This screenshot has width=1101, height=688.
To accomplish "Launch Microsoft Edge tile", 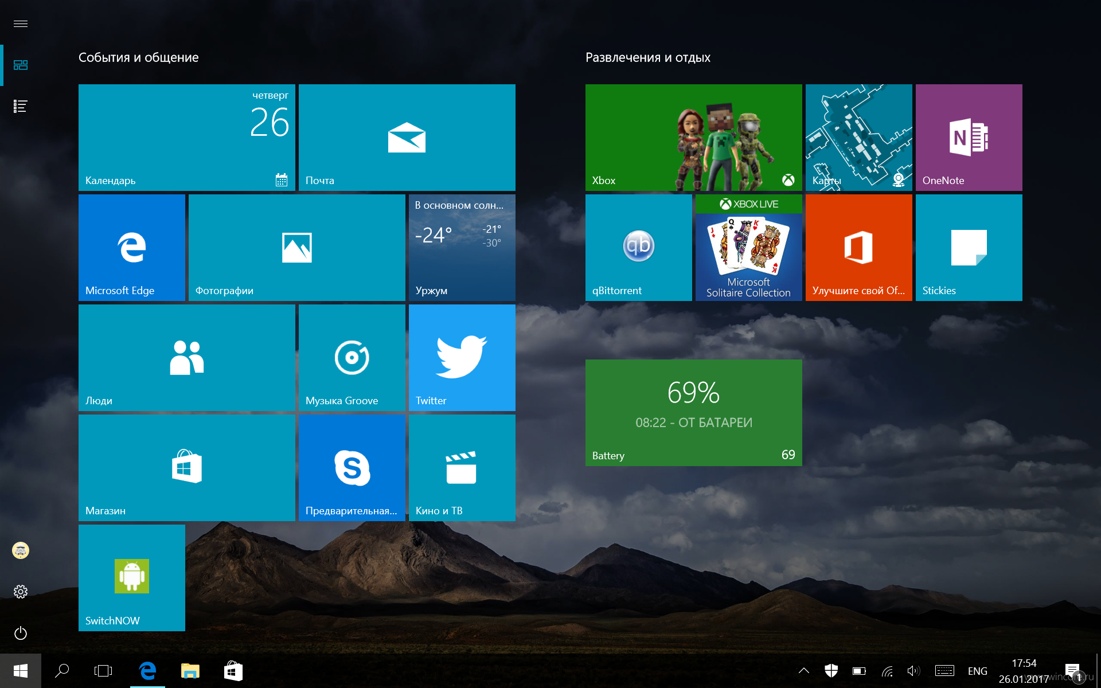I will (x=132, y=248).
